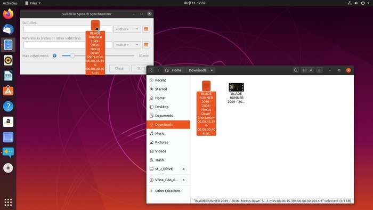Open Videos in Files sidebar
Screen dimensions: 373x210
(x=168, y=151)
